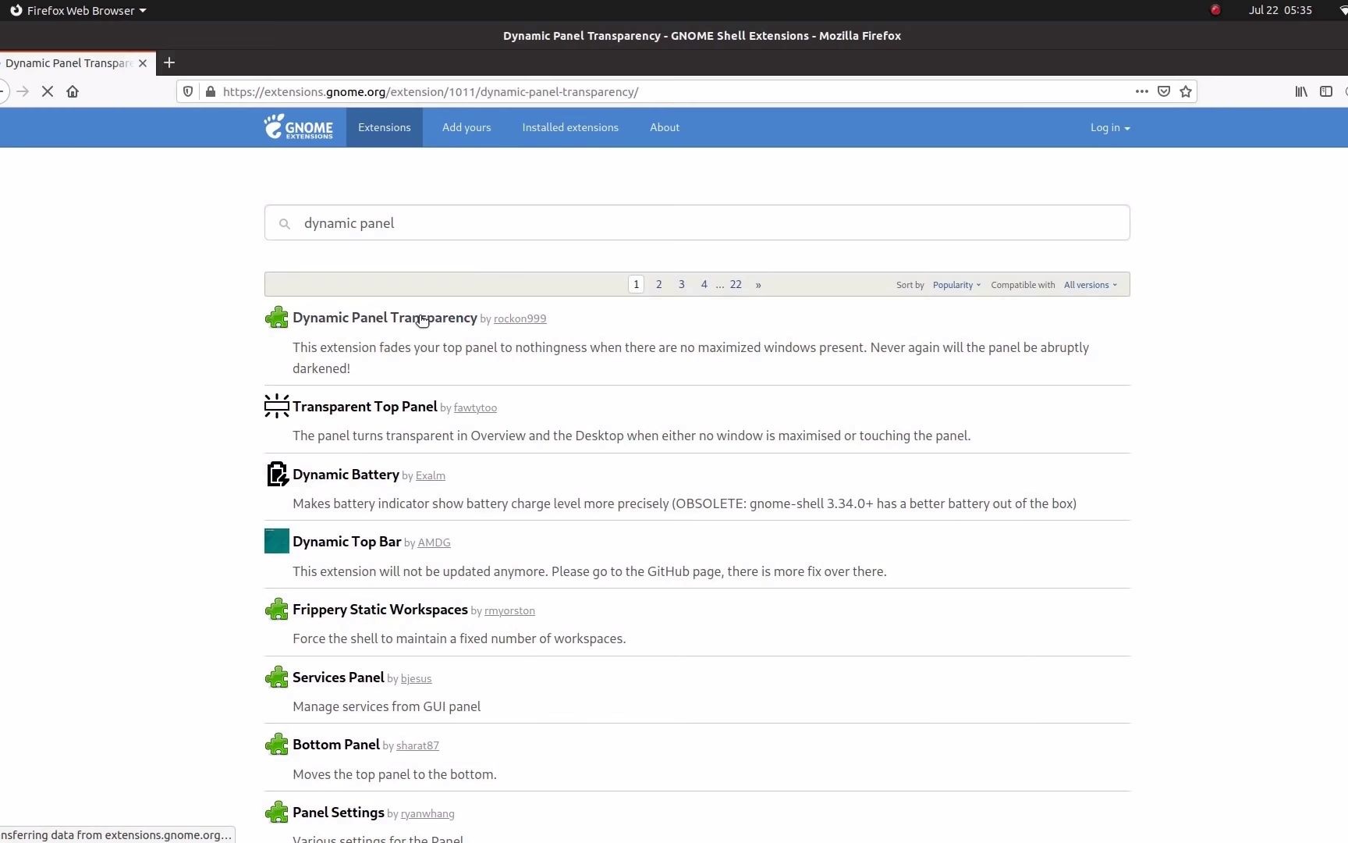Stop loading with the X toolbar button
The width and height of the screenshot is (1348, 843).
point(48,91)
